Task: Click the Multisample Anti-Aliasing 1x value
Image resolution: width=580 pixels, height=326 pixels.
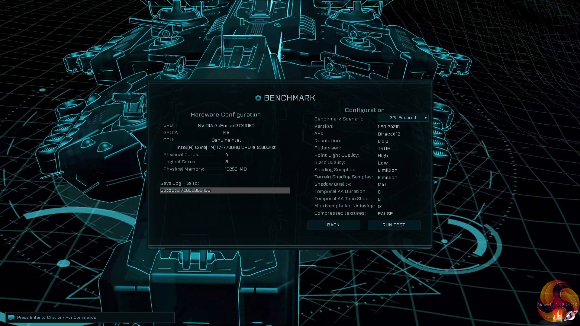Action: point(379,206)
